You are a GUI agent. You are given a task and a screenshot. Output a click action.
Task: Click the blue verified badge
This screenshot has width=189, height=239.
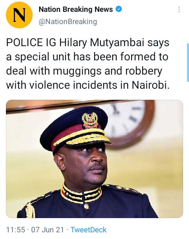pyautogui.click(x=119, y=9)
